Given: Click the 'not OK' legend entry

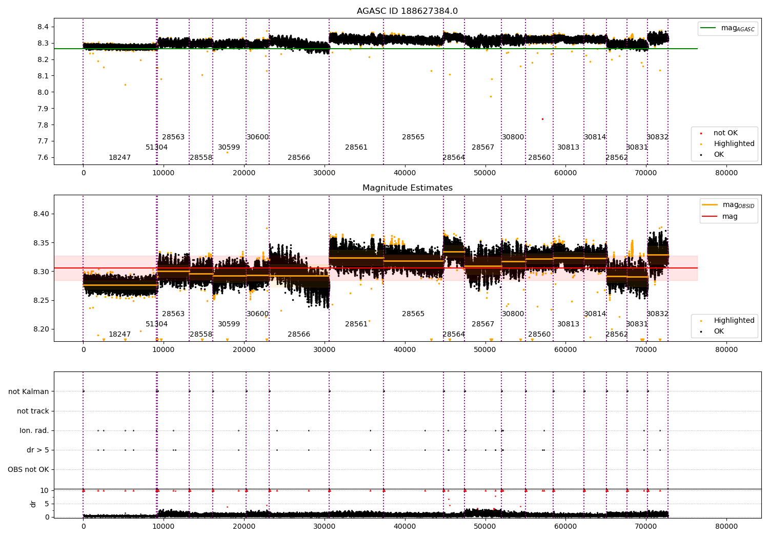Looking at the screenshot, I should click(x=725, y=133).
